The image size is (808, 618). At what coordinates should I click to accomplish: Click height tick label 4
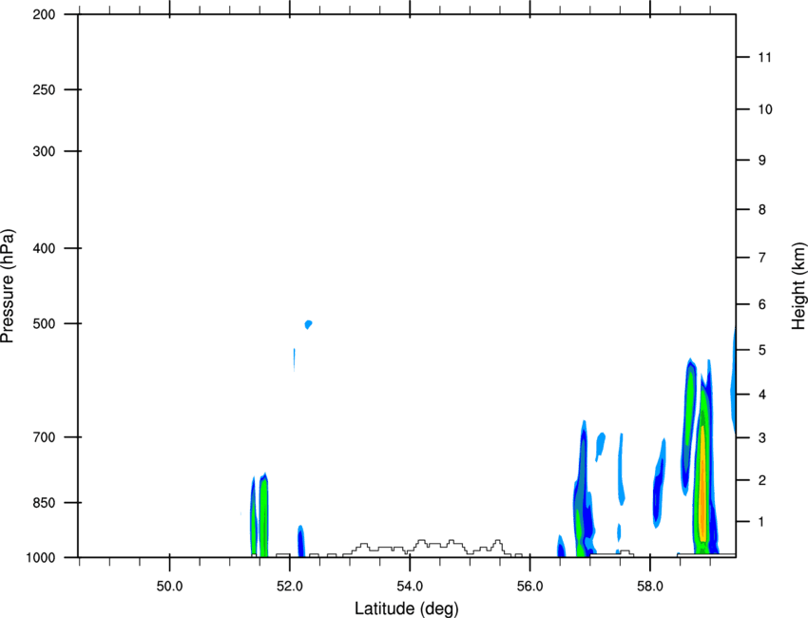[x=761, y=395]
